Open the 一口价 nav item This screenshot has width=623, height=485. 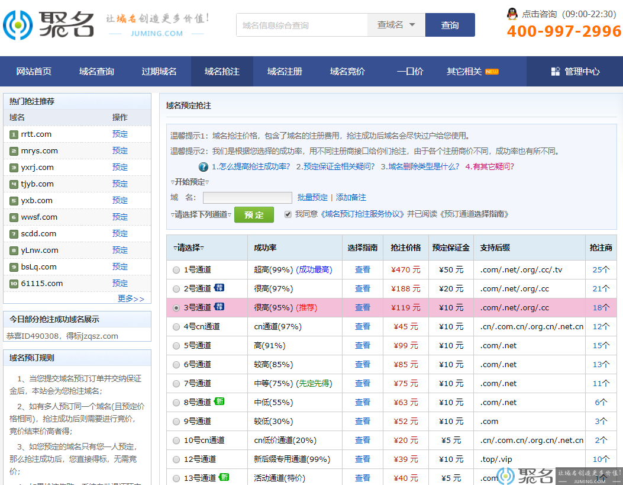pos(410,72)
